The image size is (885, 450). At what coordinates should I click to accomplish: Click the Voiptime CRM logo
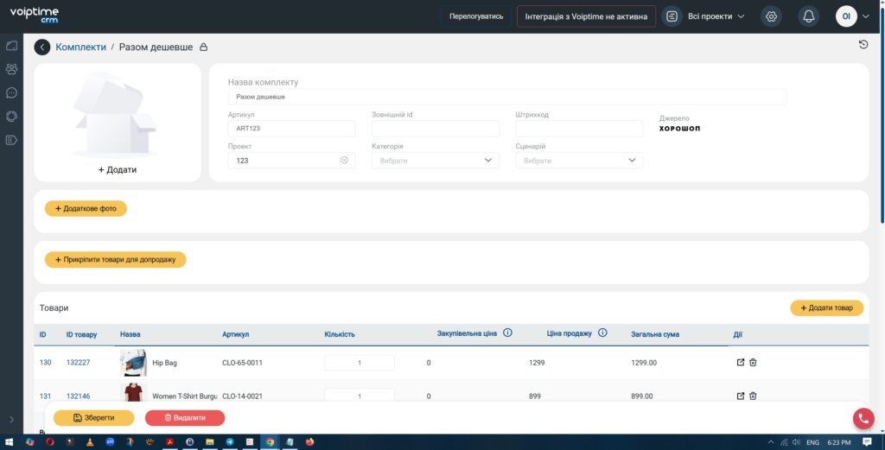(x=34, y=16)
